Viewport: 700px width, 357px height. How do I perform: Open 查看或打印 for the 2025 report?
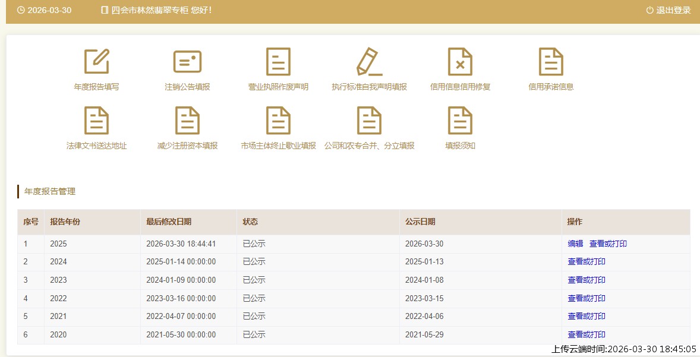(608, 244)
